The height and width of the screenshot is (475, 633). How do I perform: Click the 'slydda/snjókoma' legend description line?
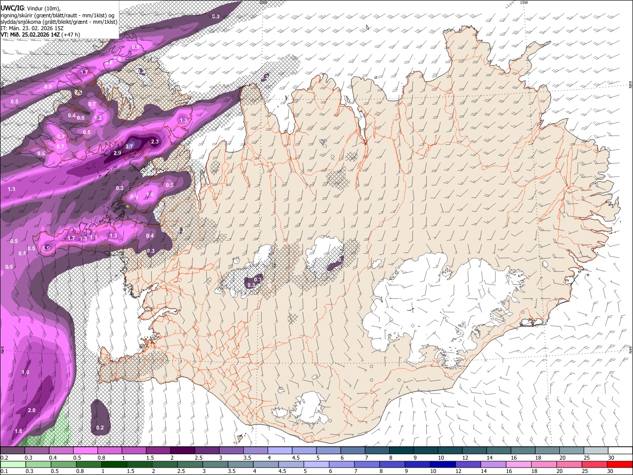58,22
